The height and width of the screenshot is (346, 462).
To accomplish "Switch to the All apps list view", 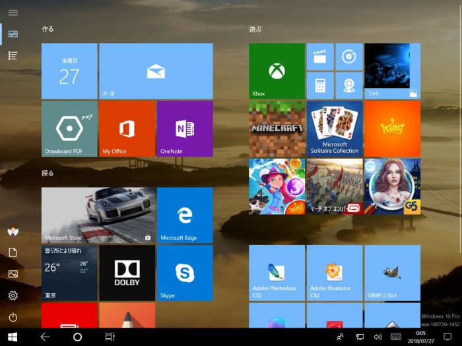I will [13, 55].
